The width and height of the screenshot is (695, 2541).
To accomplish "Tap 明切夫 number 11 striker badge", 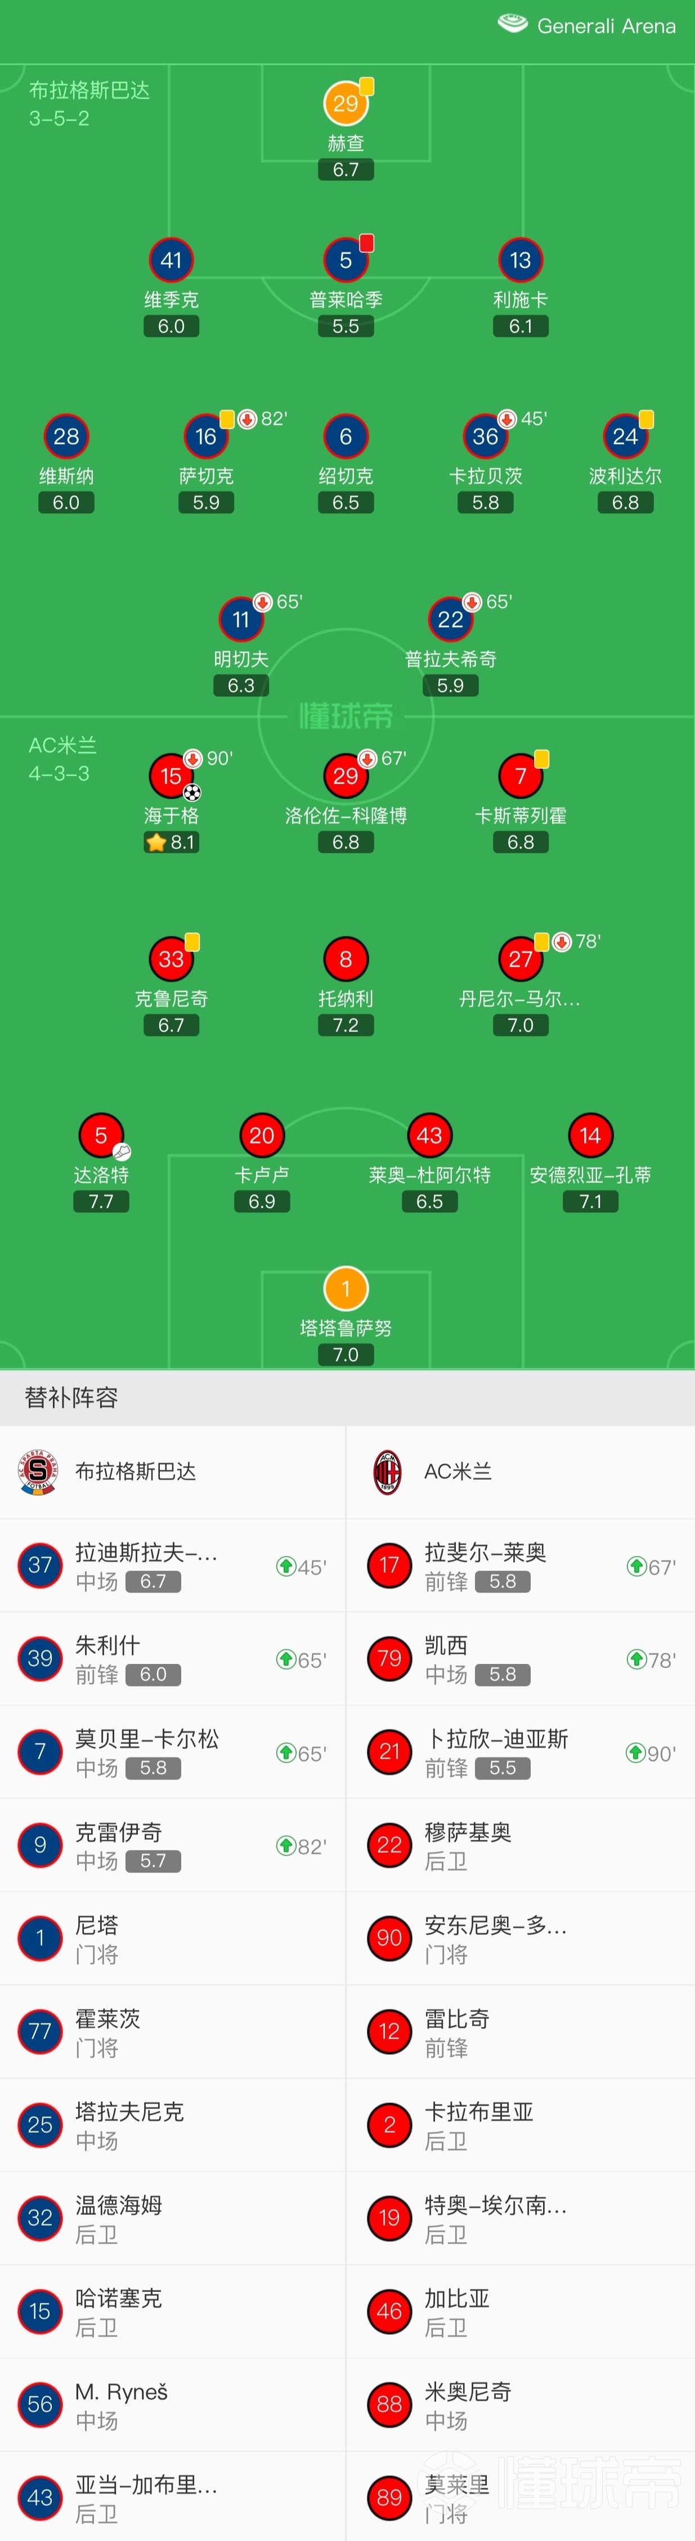I will point(240,620).
